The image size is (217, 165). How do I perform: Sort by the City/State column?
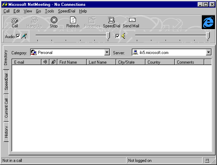[x=131, y=62]
